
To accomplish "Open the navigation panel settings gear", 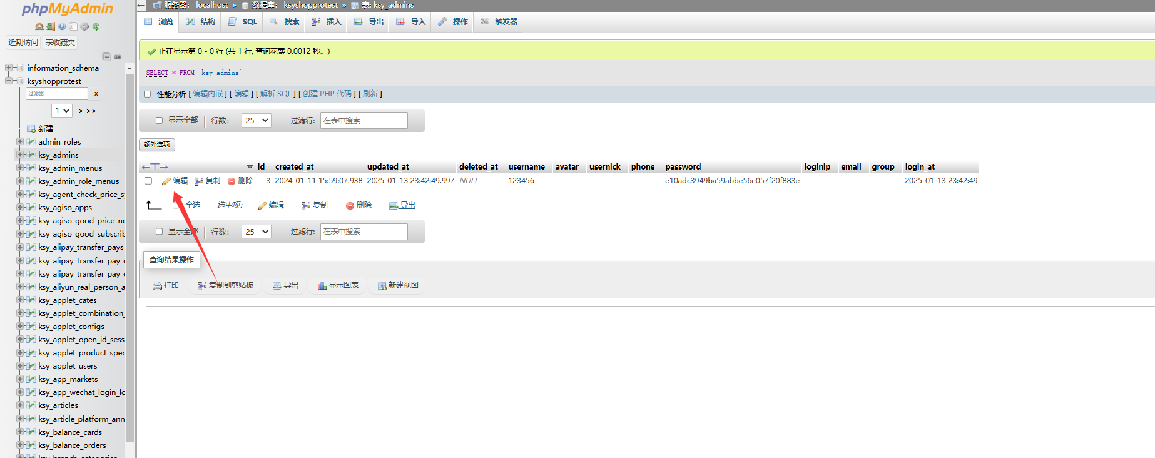I will (84, 26).
